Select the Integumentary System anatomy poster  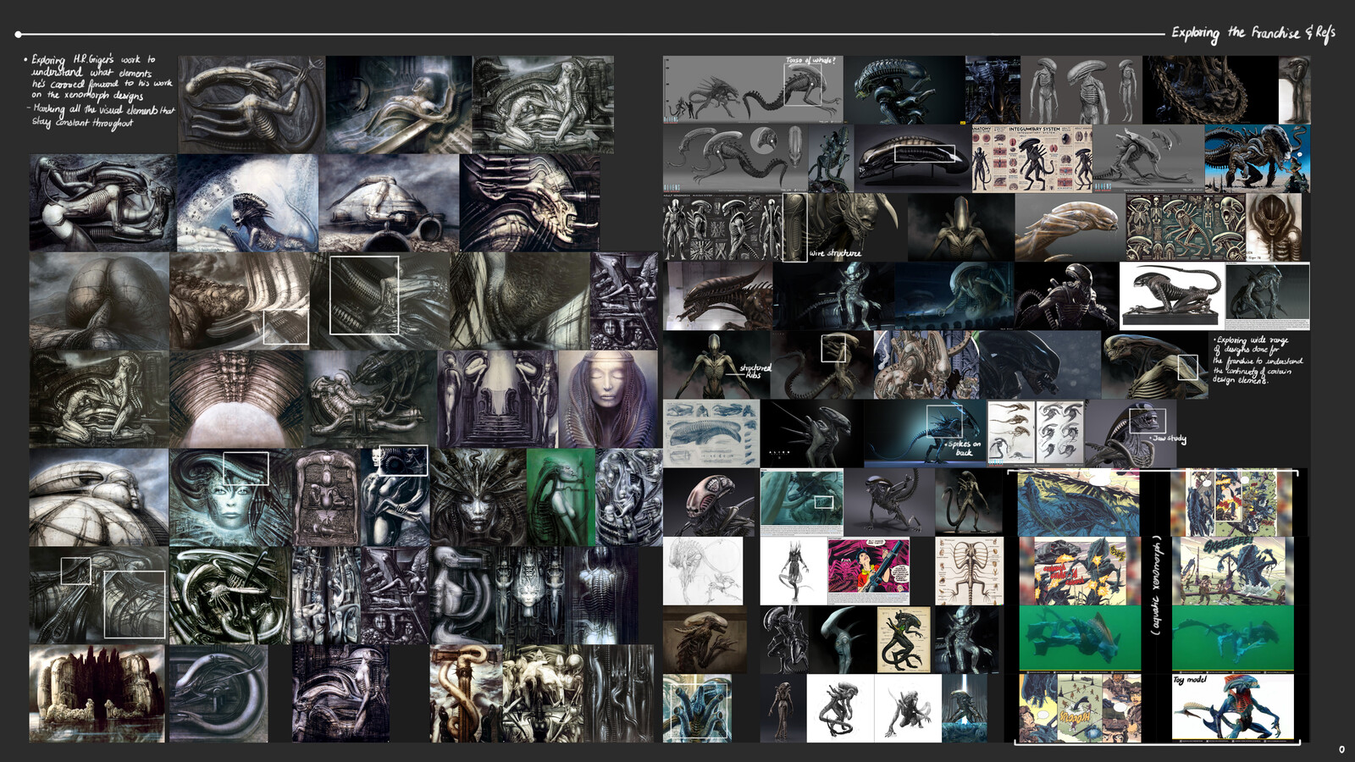(1031, 159)
